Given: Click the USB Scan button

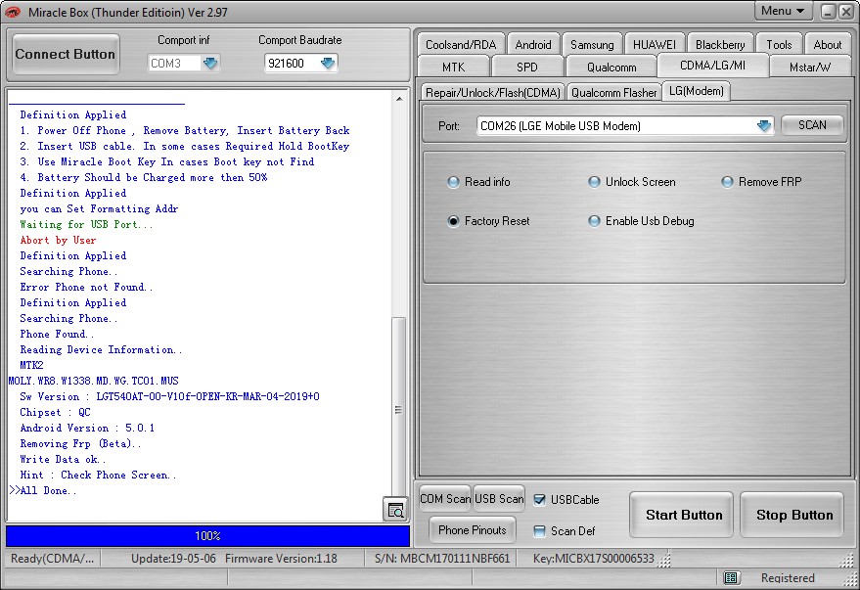Looking at the screenshot, I should click(499, 498).
